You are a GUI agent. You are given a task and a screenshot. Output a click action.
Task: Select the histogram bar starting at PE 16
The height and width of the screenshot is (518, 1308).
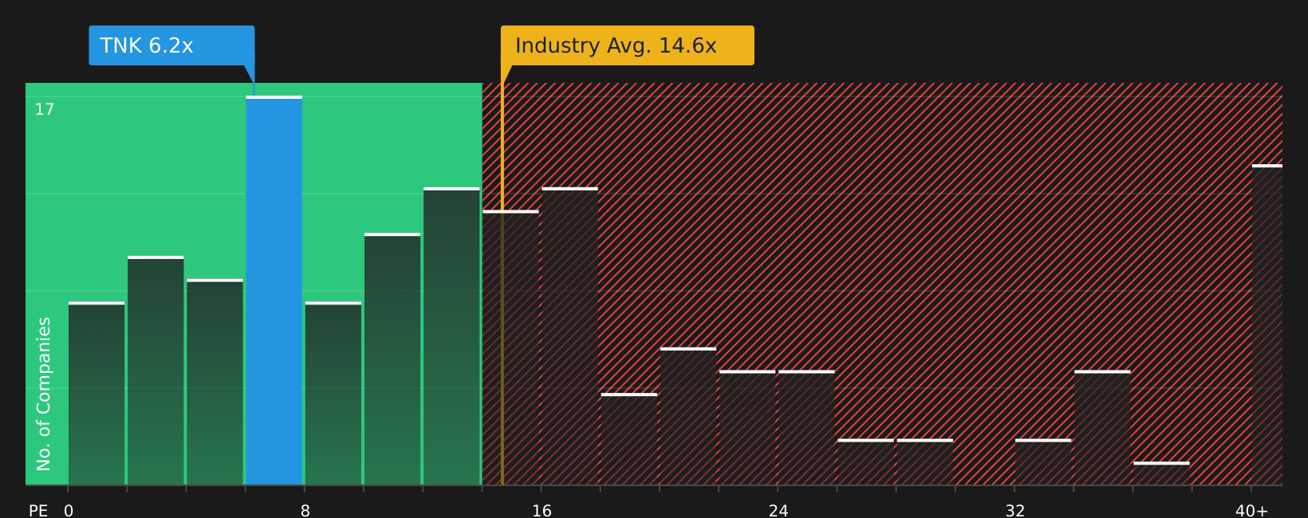(570, 336)
